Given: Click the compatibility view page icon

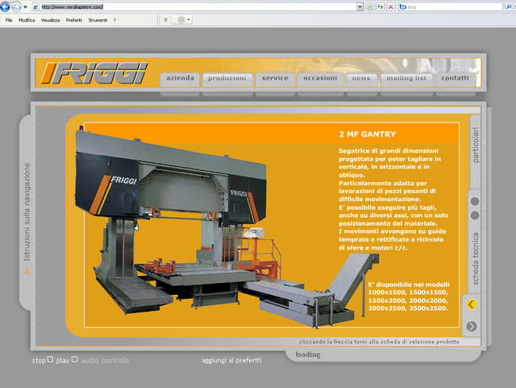Looking at the screenshot, I should point(370,6).
